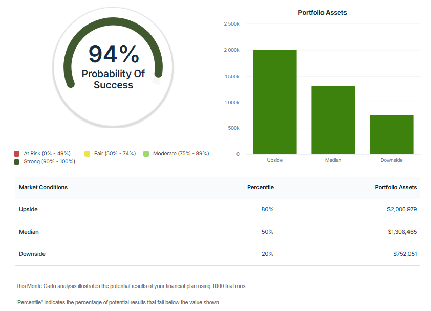Viewport: 431px width, 311px height.
Task: Click the yellow Fair legend swatch
Action: click(x=87, y=154)
